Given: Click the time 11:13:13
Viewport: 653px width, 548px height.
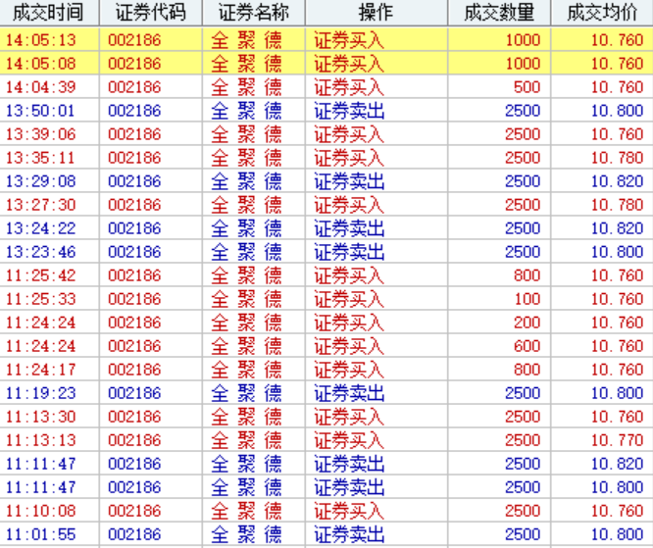Looking at the screenshot, I should click(41, 440).
